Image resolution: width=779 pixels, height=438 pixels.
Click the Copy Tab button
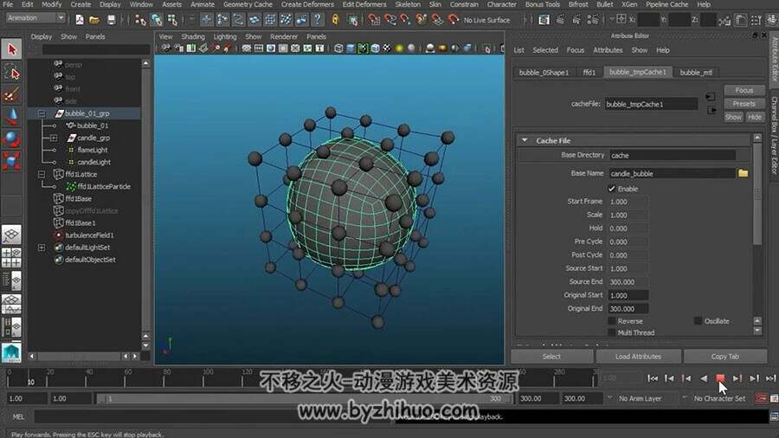[724, 357]
